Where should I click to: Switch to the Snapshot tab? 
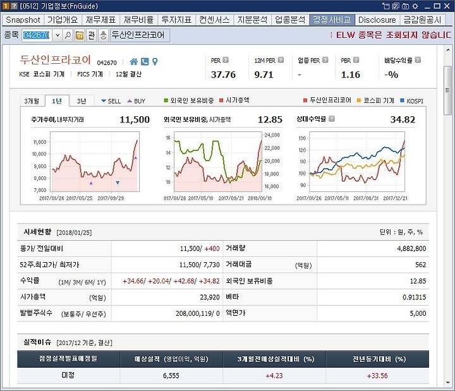pos(23,20)
